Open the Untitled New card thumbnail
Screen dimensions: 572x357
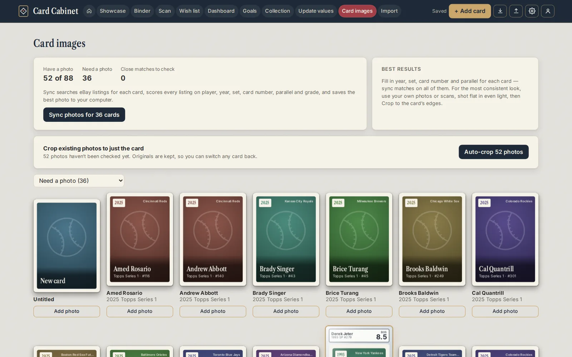pyautogui.click(x=67, y=246)
